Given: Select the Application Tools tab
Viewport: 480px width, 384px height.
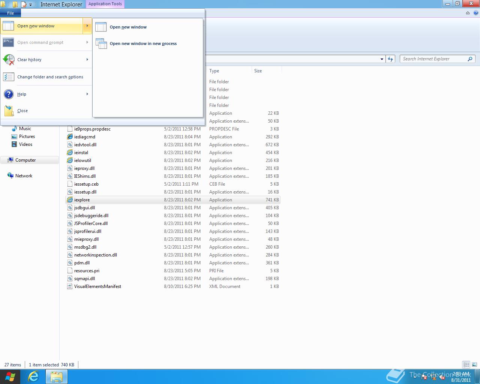Looking at the screenshot, I should coord(105,4).
